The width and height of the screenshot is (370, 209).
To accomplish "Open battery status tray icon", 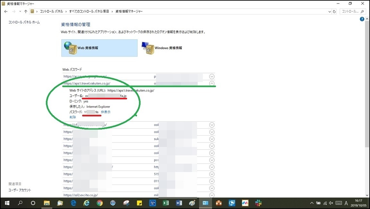I will 318,203.
